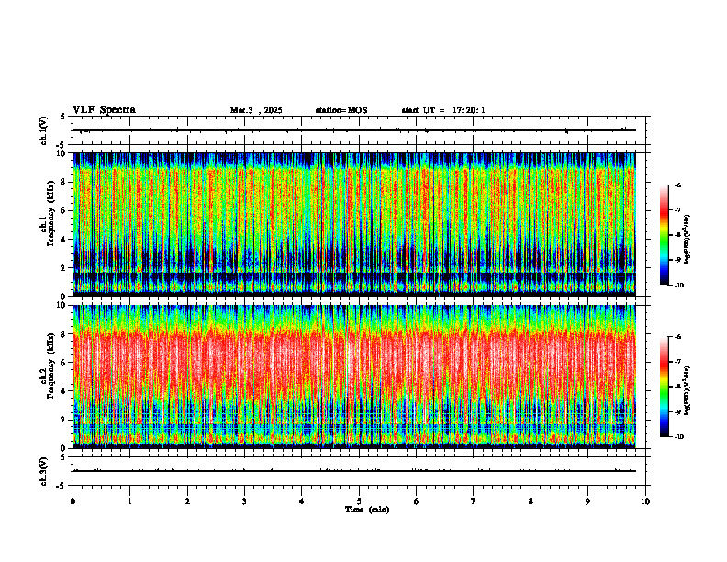Click the time axis tick label "8"
Viewport: 727px width, 562px height.
coord(531,501)
